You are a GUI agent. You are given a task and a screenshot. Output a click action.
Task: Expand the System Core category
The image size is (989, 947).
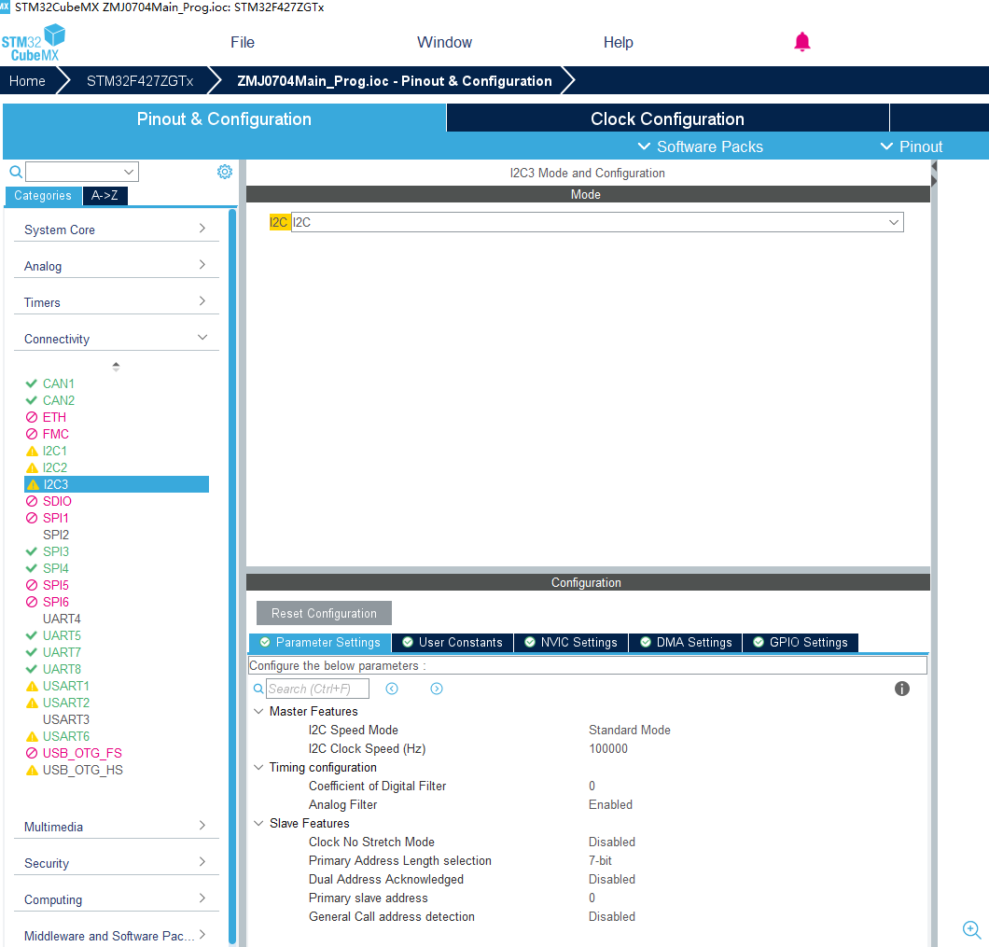116,230
